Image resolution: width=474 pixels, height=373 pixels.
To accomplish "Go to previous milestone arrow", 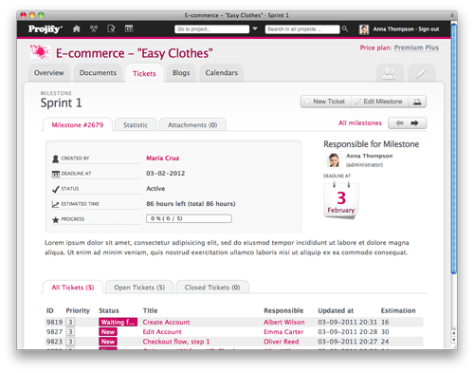I will 399,123.
